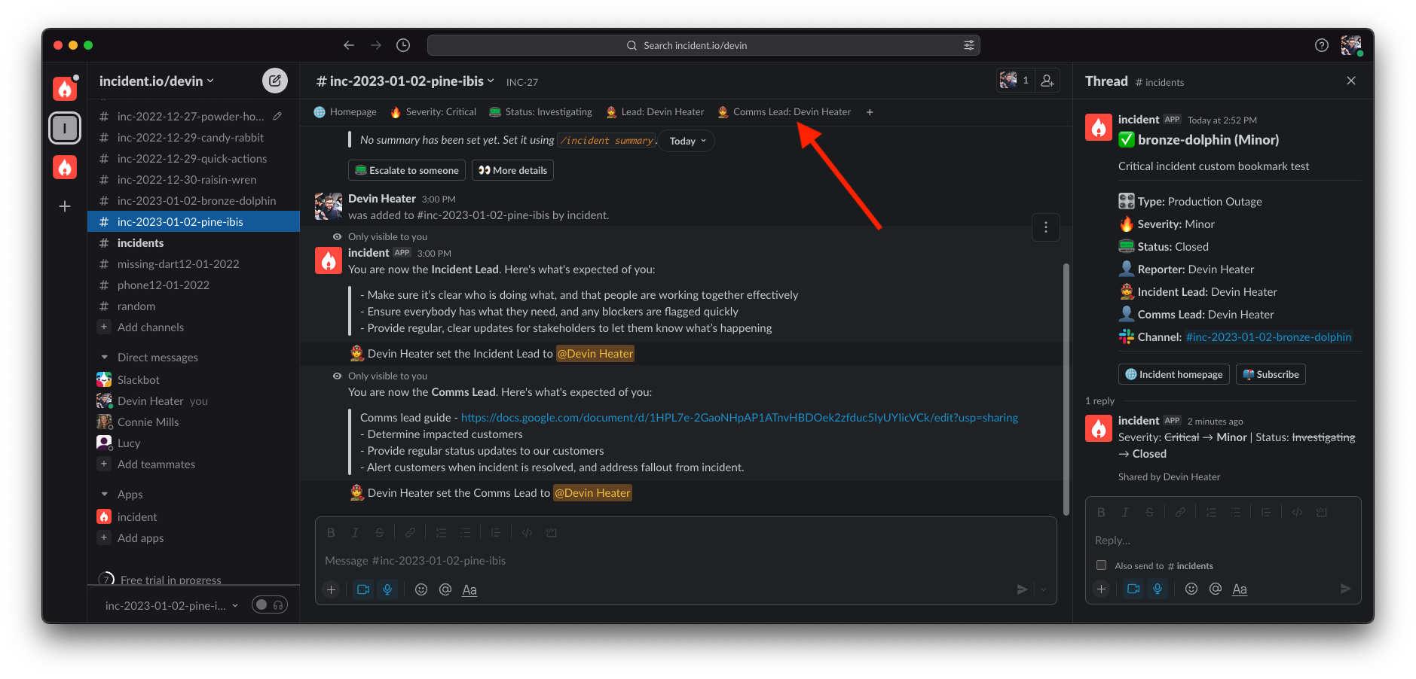Add a bookmark with the plus icon
The image size is (1416, 679).
tap(870, 112)
